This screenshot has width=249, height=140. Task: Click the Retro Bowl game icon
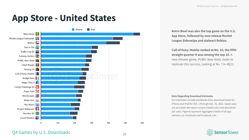tap(37, 34)
